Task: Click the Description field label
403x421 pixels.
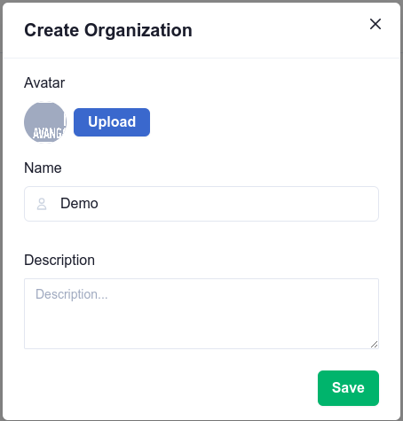Action: [x=59, y=261]
